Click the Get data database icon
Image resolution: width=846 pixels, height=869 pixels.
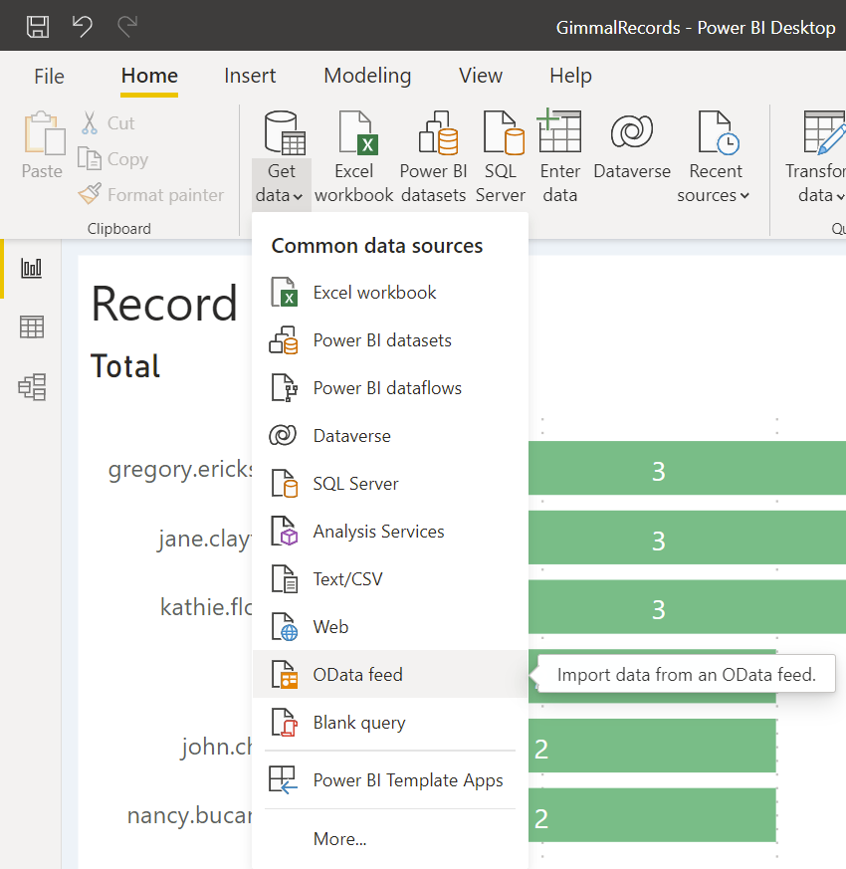(285, 133)
